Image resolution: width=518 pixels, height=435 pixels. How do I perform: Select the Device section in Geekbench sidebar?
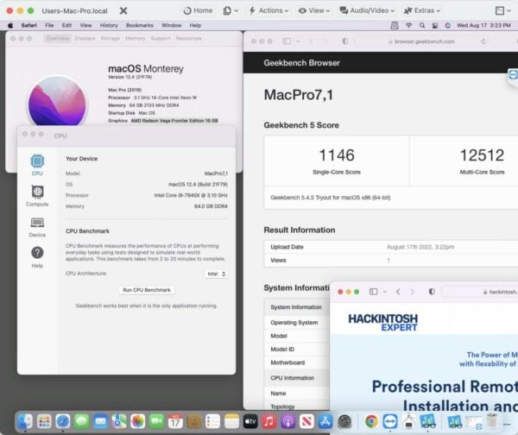point(37,227)
